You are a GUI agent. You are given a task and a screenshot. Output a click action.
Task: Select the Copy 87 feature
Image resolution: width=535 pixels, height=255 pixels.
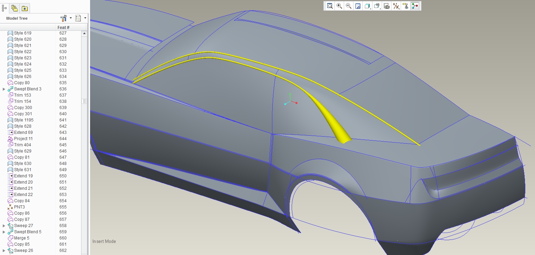[x=22, y=219]
